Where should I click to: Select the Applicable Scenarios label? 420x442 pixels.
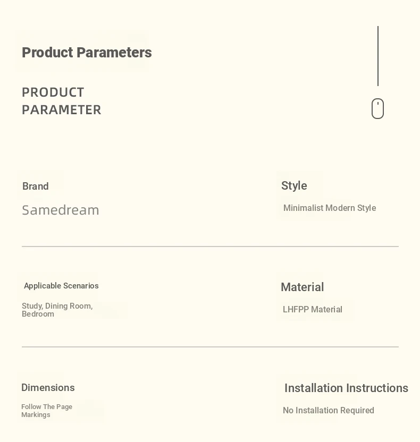(x=61, y=286)
